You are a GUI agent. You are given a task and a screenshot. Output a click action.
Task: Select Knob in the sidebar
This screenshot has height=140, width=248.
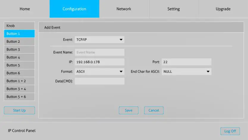[19, 26]
